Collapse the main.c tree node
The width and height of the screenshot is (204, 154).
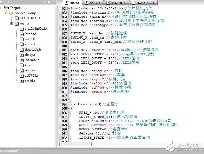click(12, 23)
